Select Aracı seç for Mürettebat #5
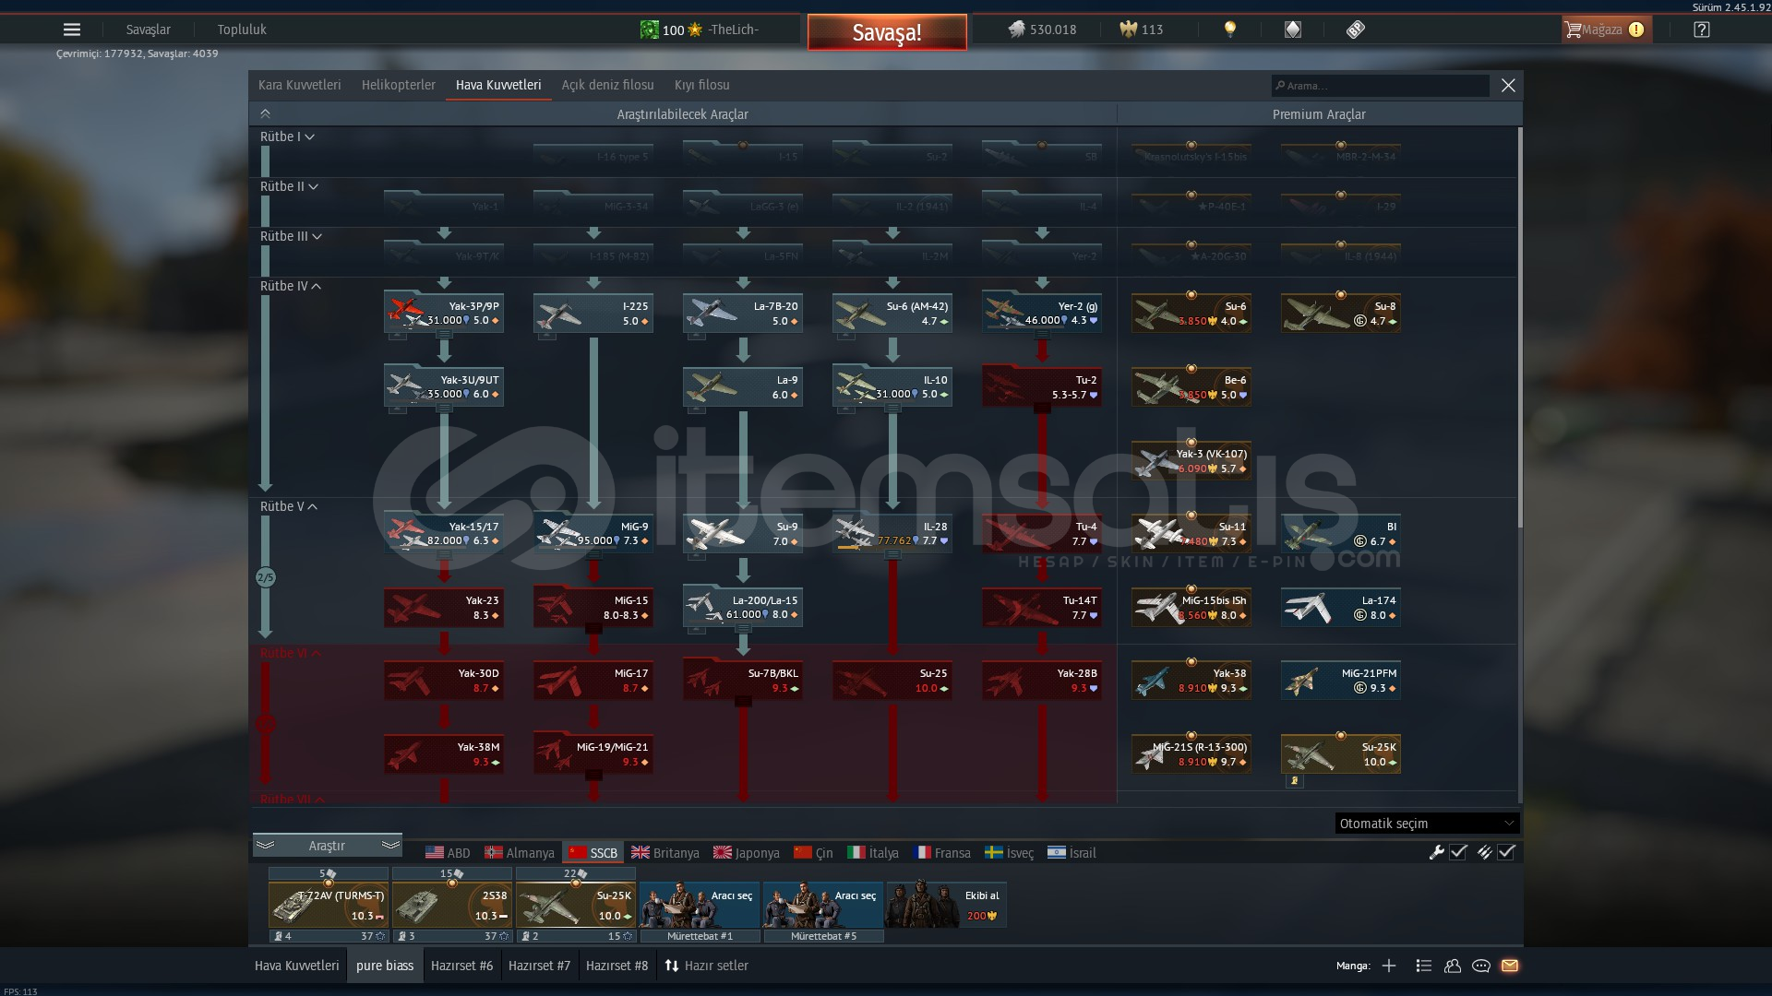Viewport: 1772px width, 996px height. (823, 905)
